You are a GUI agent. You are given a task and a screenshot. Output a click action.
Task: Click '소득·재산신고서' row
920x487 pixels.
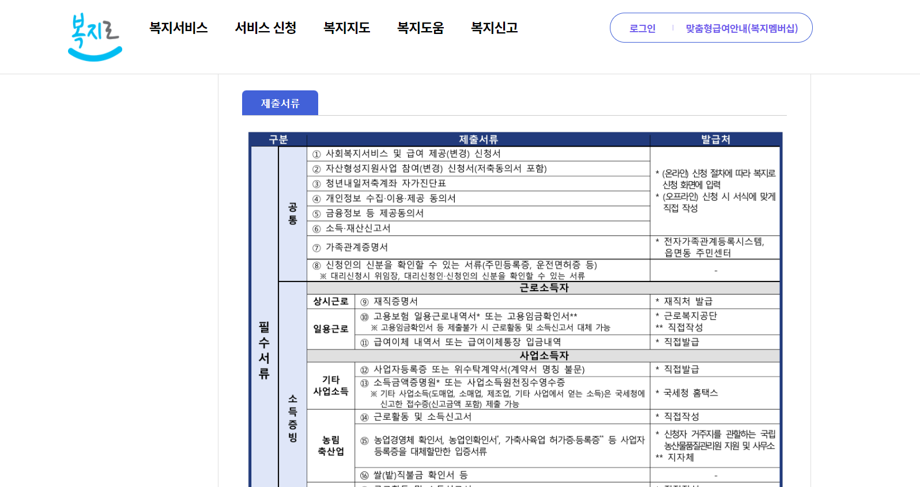click(478, 229)
